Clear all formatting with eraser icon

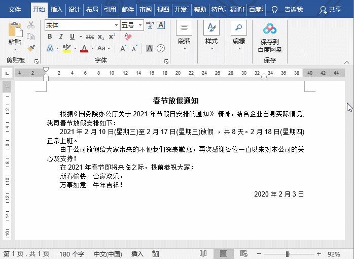128,37
